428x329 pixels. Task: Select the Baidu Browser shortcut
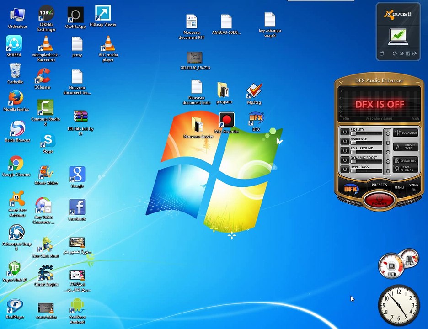[x=17, y=131]
